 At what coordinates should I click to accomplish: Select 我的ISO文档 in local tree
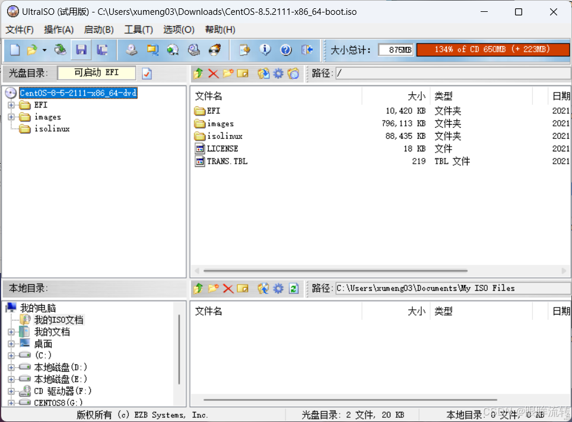point(59,320)
